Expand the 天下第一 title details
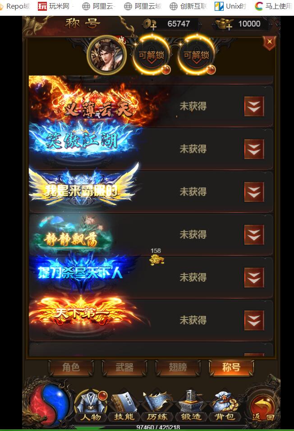Screen dimensions: 294x431 click(254, 320)
